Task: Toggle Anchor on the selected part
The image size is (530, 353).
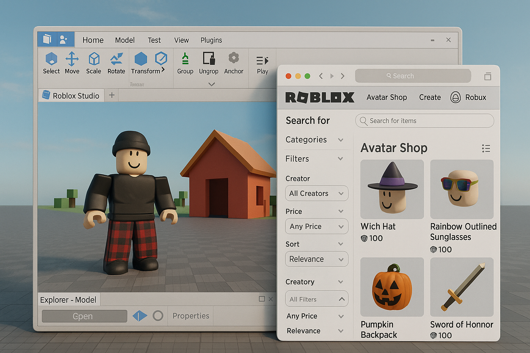Action: (234, 63)
